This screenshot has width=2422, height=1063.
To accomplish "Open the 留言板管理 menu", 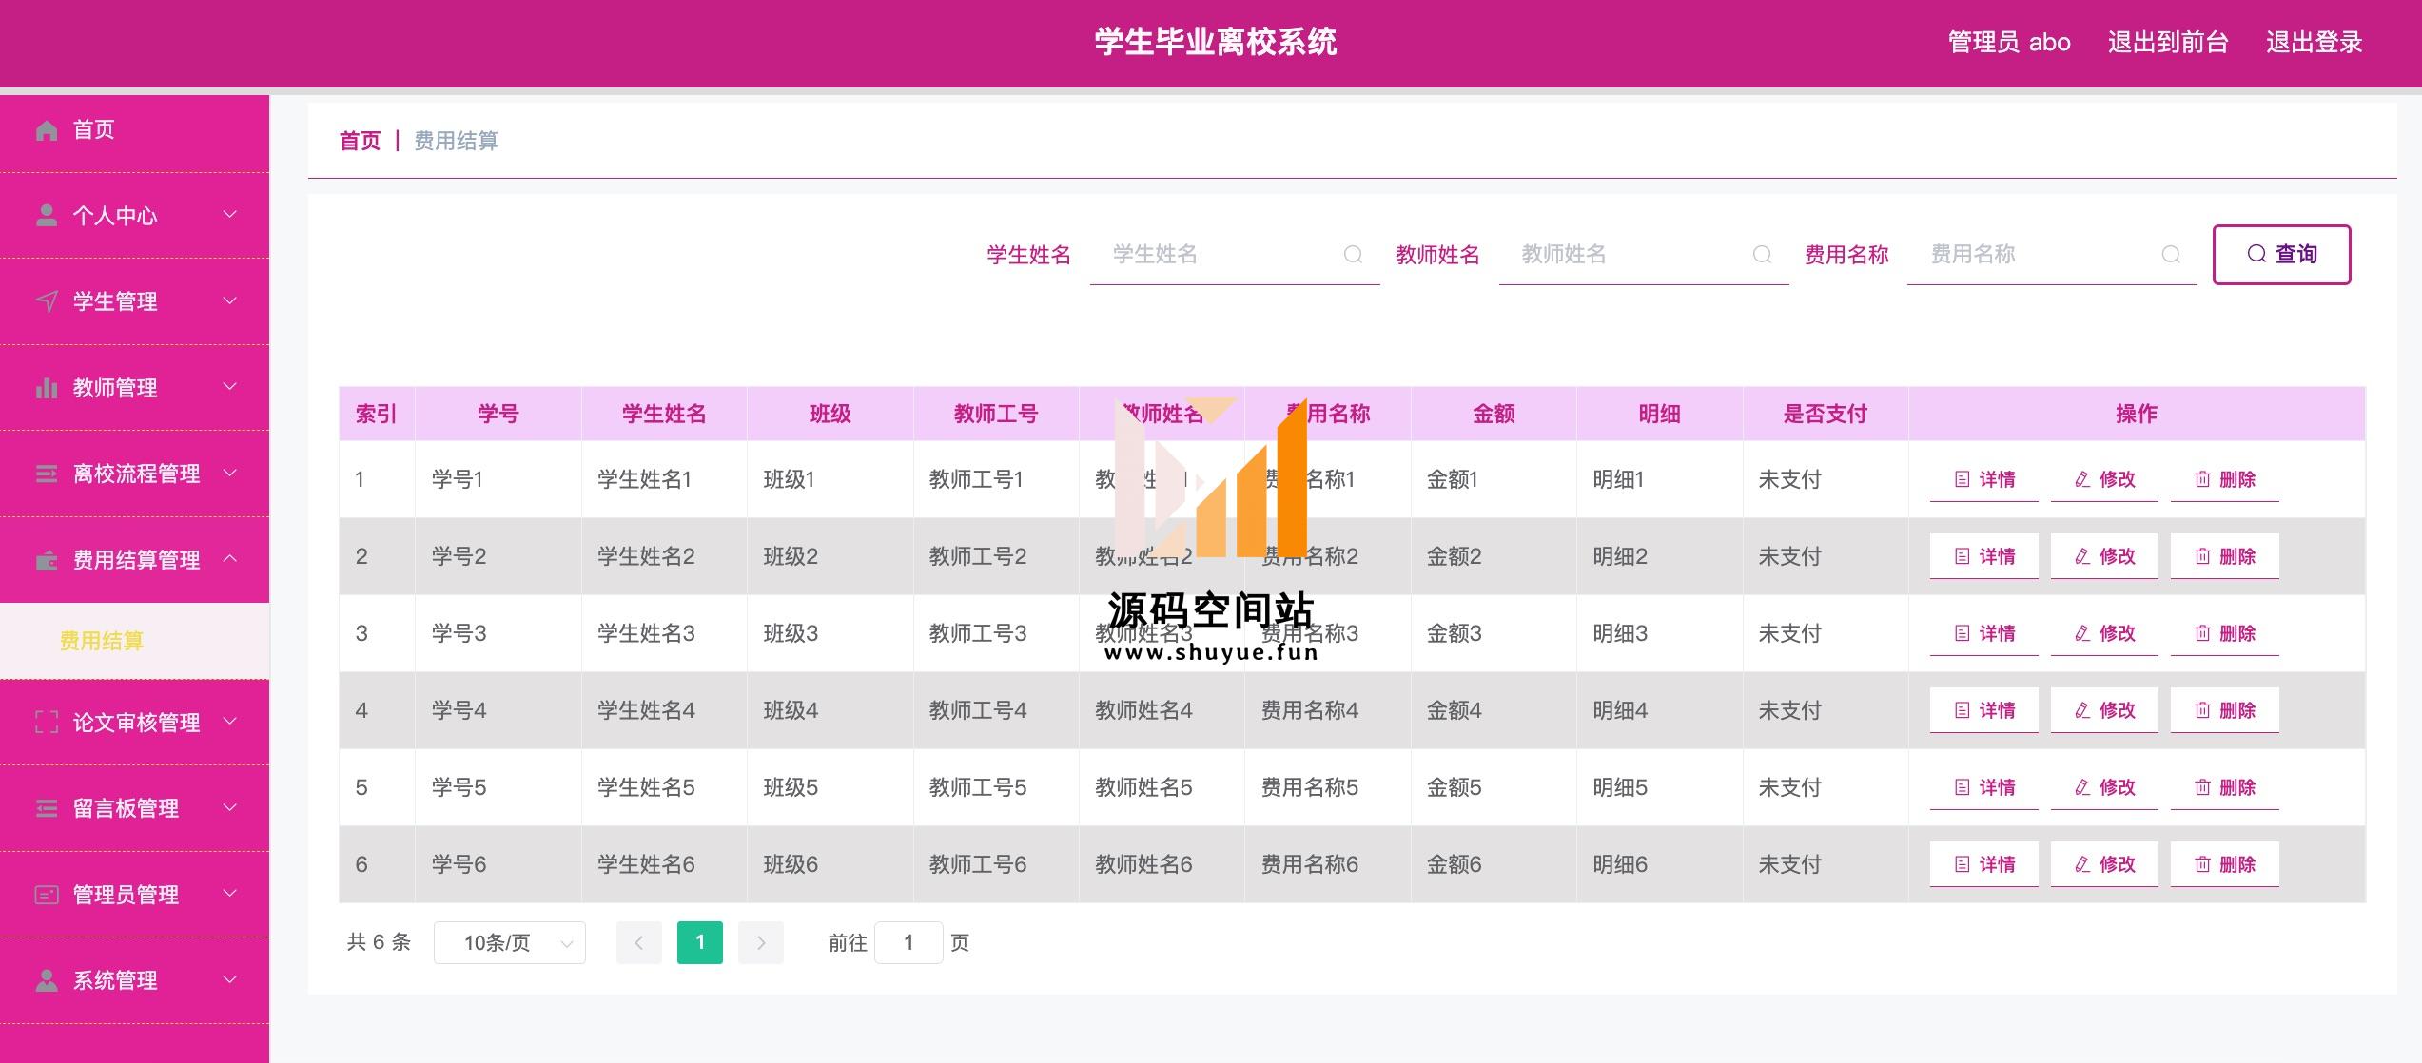I will pos(126,808).
